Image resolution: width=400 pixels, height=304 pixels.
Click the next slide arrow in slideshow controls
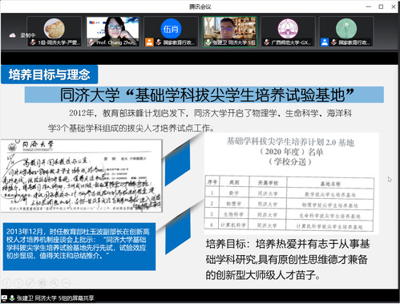18,282
